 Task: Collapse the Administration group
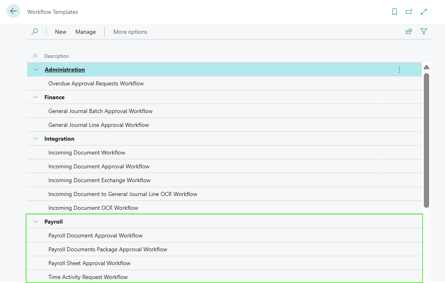(x=36, y=70)
